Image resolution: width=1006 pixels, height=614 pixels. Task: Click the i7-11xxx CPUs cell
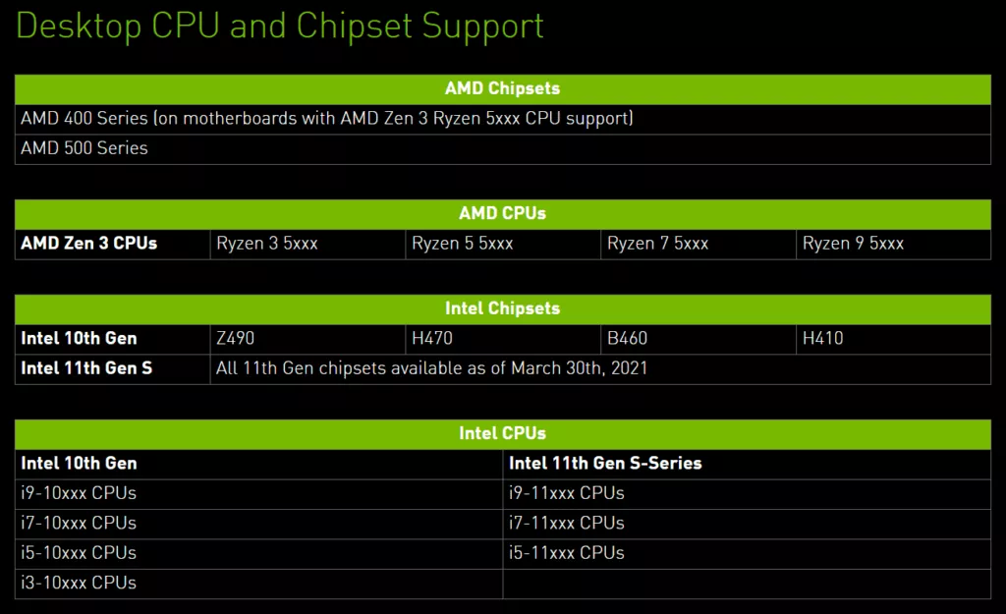click(748, 525)
